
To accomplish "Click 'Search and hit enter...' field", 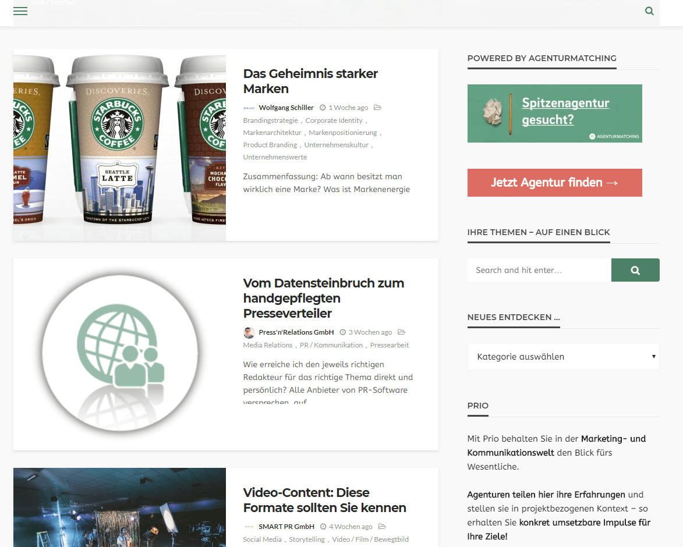I will pos(539,270).
